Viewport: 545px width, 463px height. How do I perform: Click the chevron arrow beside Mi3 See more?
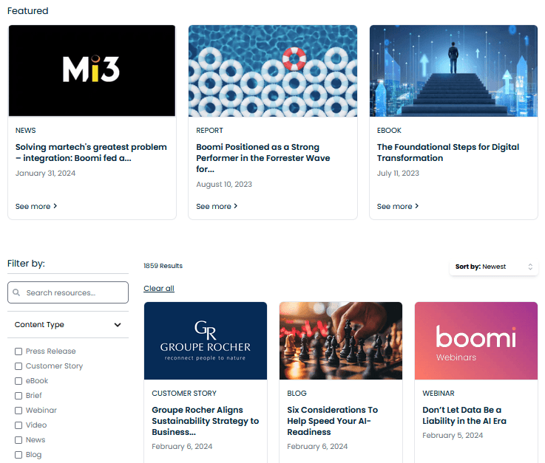pos(55,206)
